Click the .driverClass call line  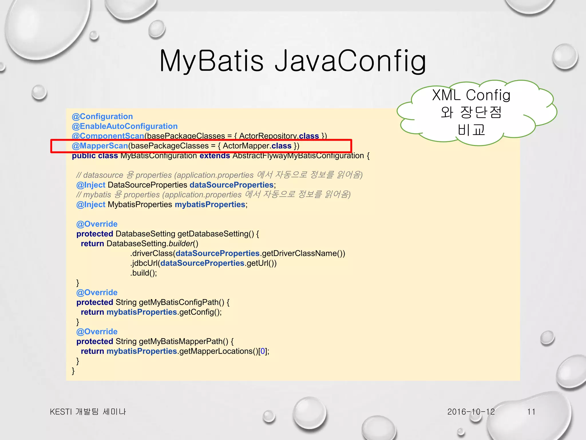[x=237, y=254]
